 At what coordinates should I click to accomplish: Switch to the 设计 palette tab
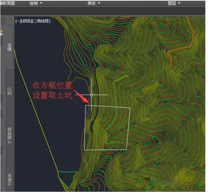[10, 47]
